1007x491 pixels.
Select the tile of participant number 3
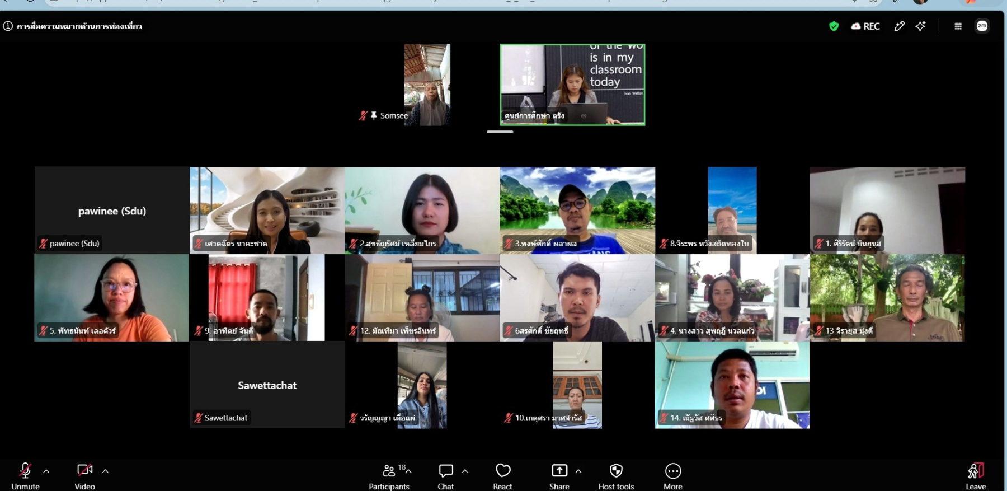click(577, 211)
